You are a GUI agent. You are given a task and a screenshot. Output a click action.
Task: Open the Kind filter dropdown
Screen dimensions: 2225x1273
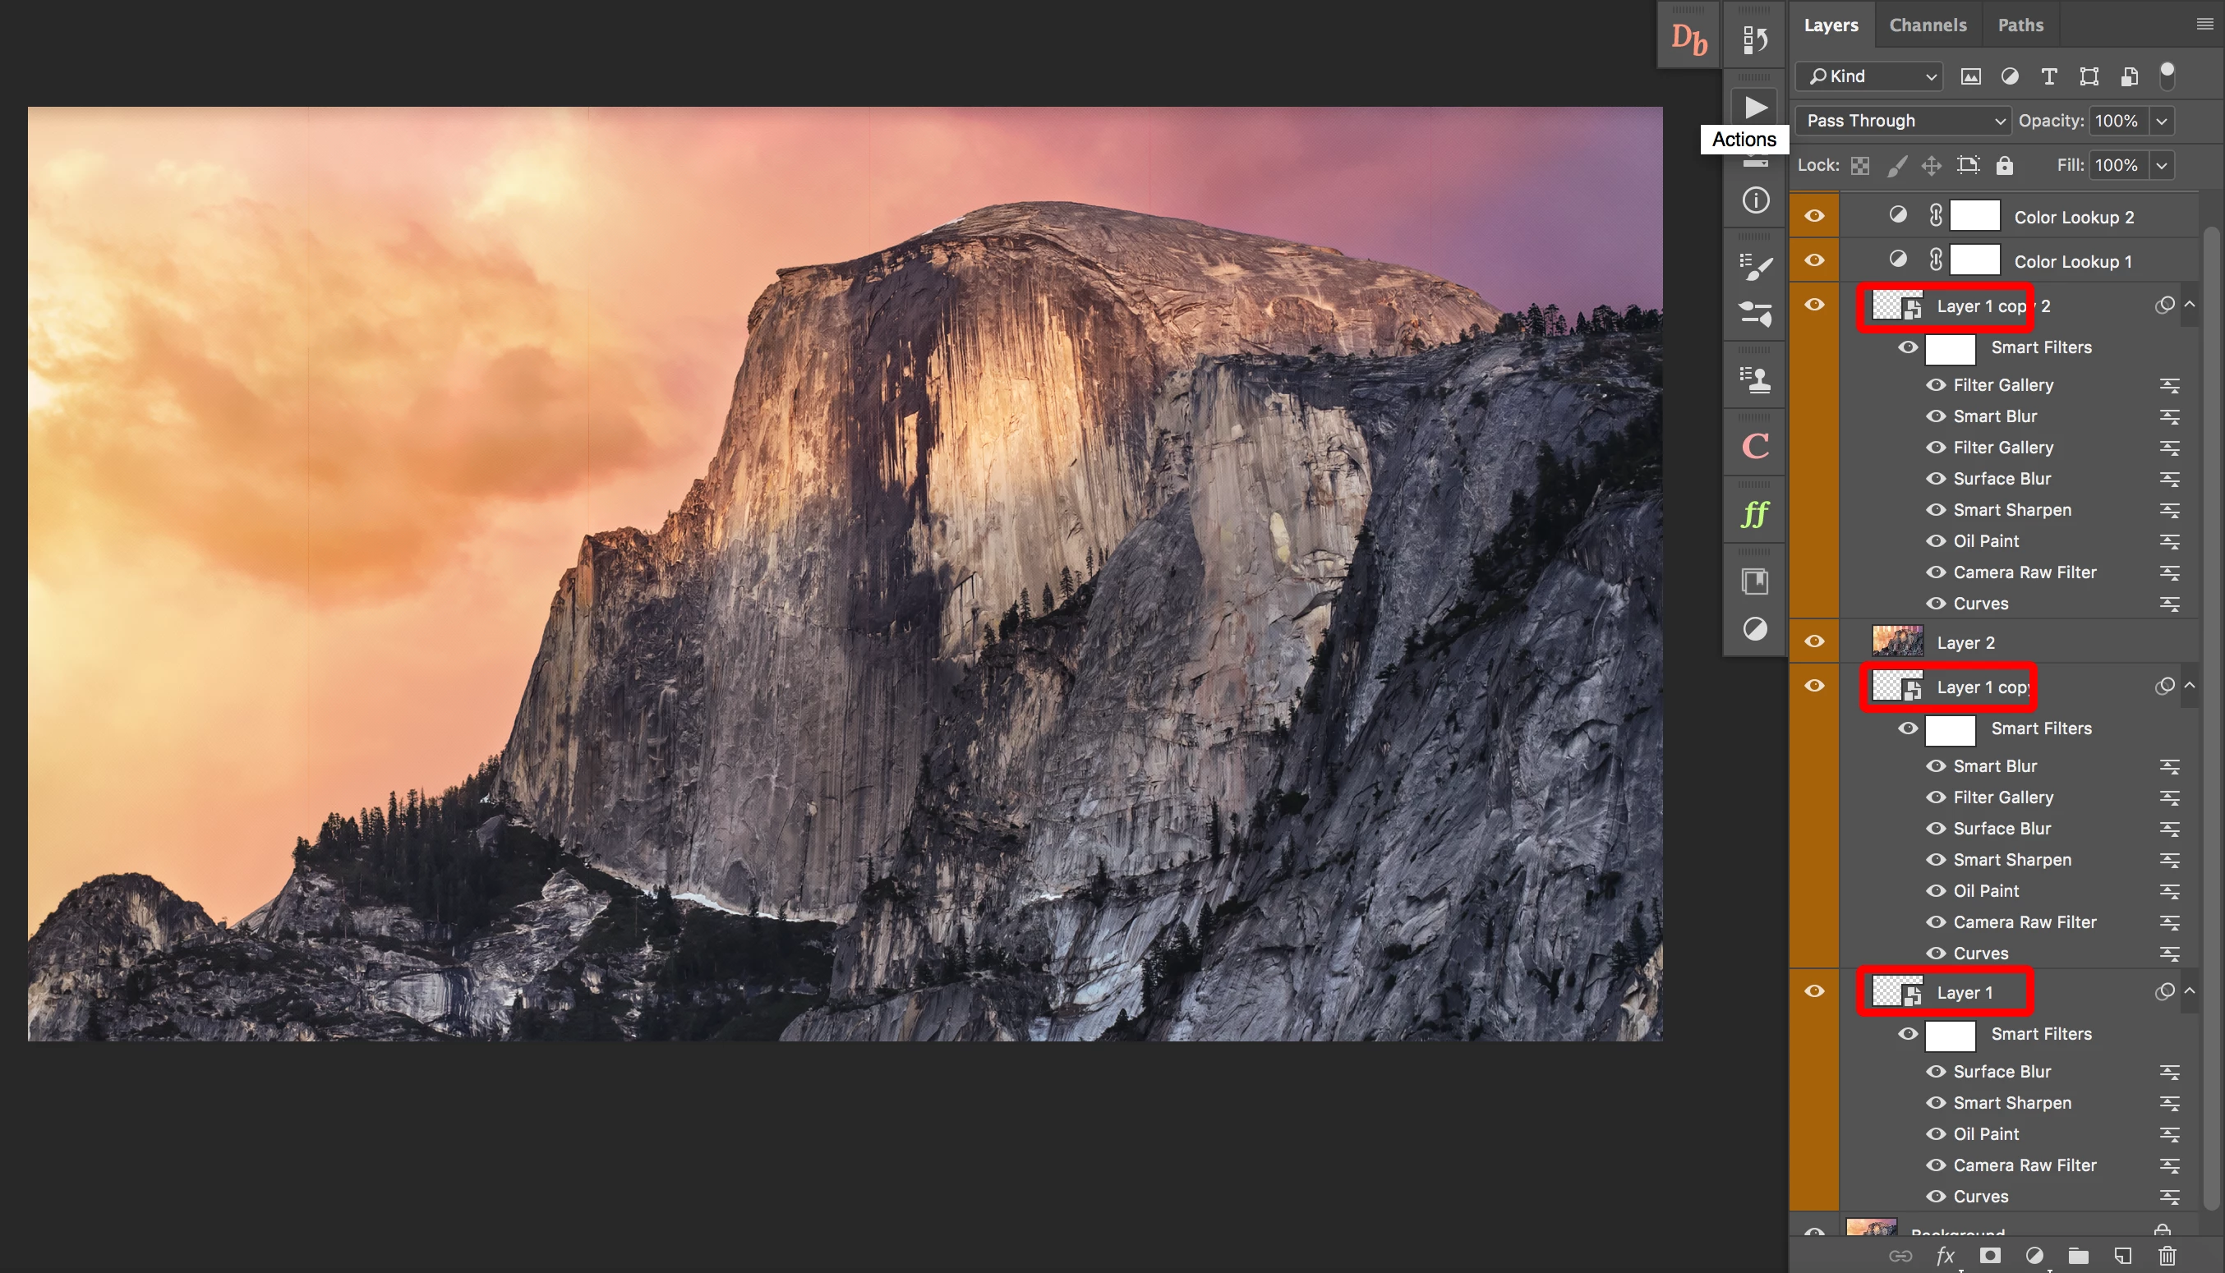[x=1870, y=77]
